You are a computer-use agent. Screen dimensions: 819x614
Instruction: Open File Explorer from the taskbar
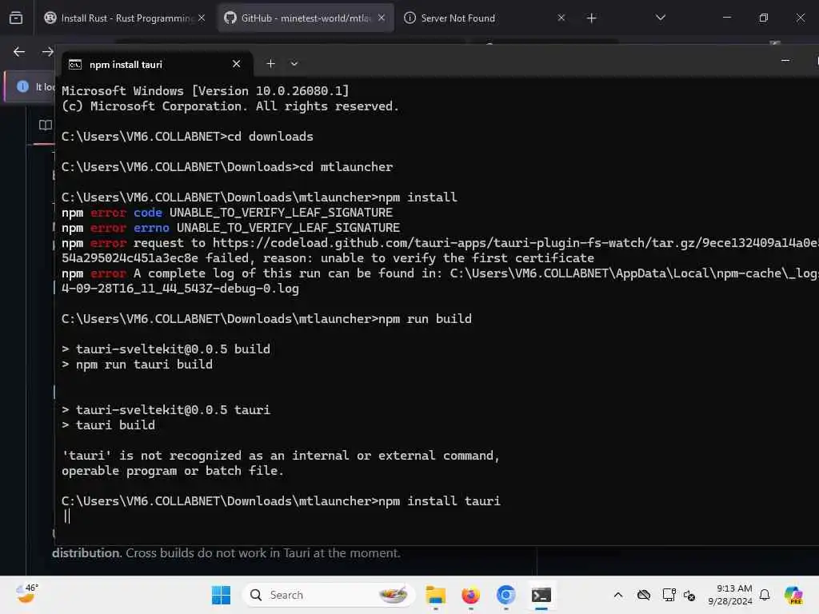[x=435, y=595]
